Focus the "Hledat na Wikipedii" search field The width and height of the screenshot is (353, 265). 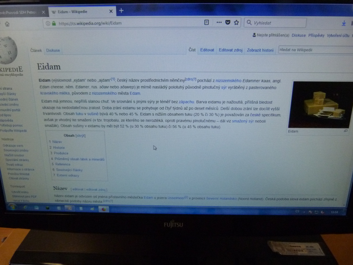pyautogui.click(x=314, y=50)
